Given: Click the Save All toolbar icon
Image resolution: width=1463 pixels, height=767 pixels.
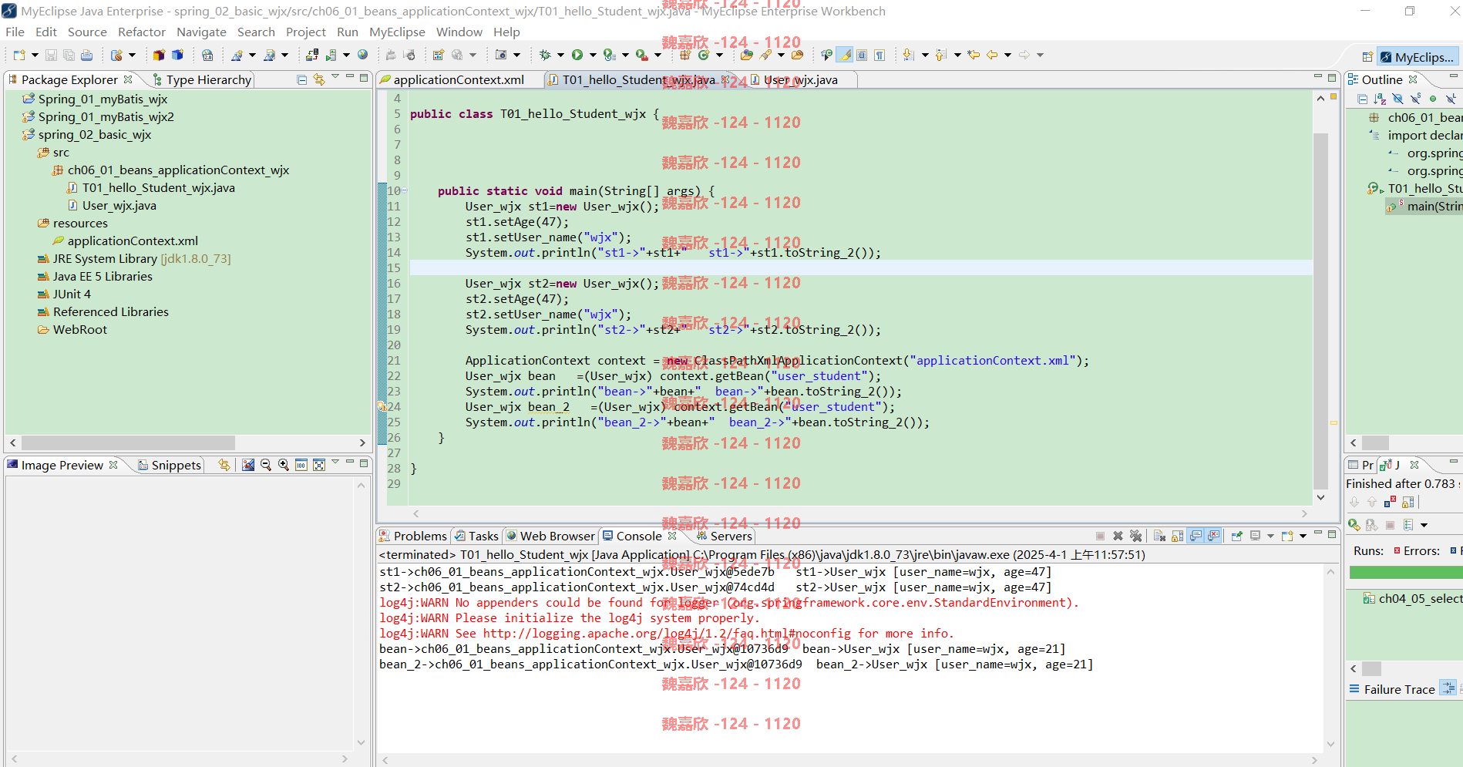Looking at the screenshot, I should pyautogui.click(x=69, y=55).
